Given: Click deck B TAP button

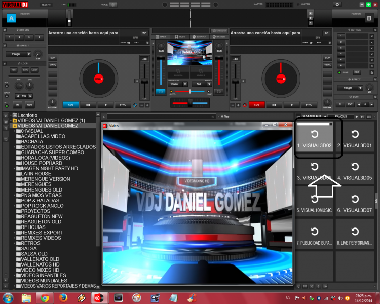Looking at the screenshot, I should (x=326, y=33).
